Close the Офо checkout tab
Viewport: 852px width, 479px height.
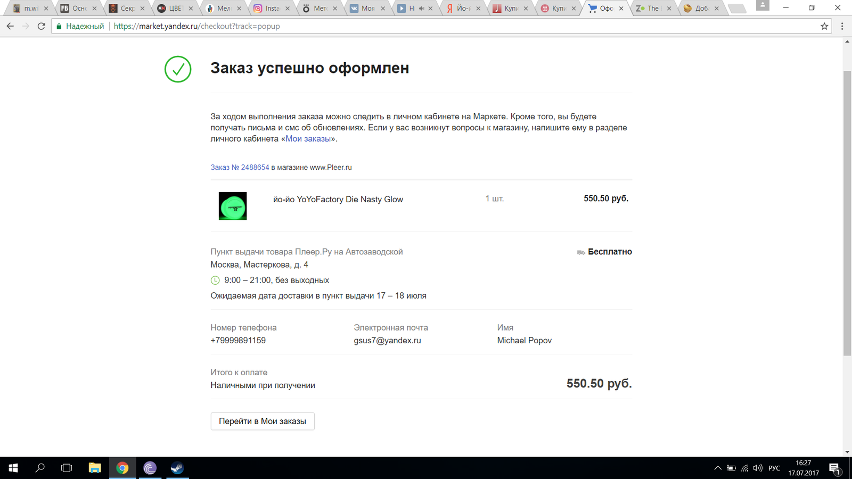click(621, 9)
